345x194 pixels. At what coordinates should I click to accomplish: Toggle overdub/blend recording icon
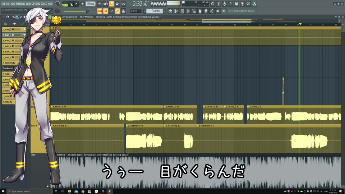click(118, 4)
